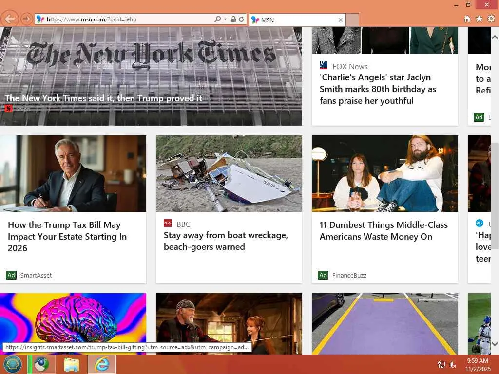Click the FinanceBuzz advertiser name
Screen dimensions: 499x374
pyautogui.click(x=349, y=276)
